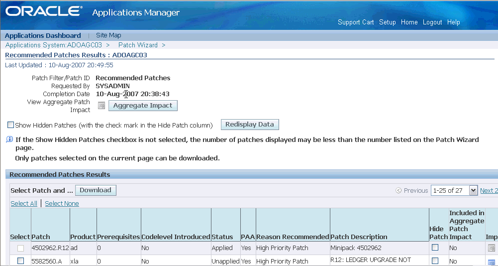Click the Select All link
The height and width of the screenshot is (266, 498).
click(24, 203)
